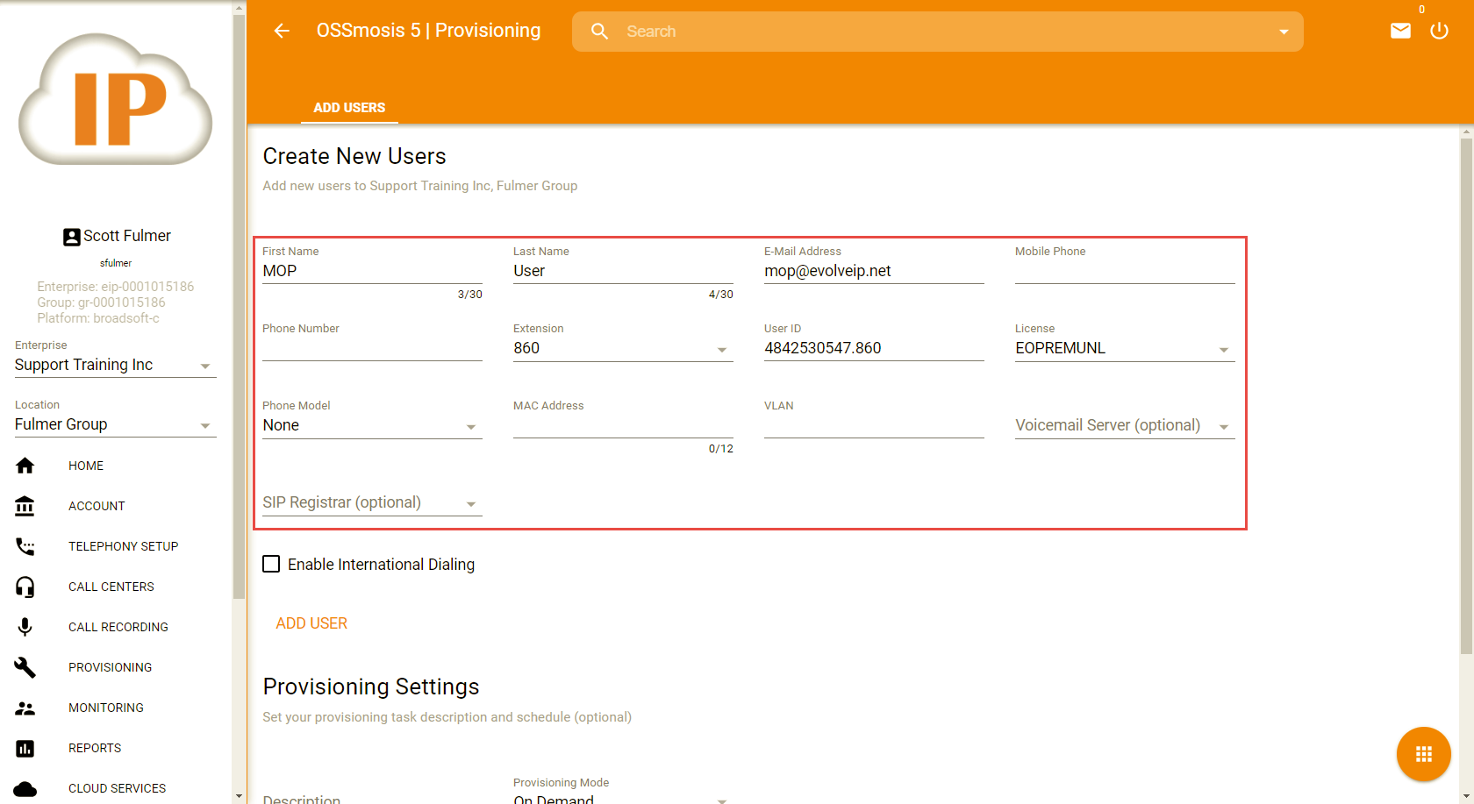
Task: Click the back arrow in header
Action: (282, 32)
